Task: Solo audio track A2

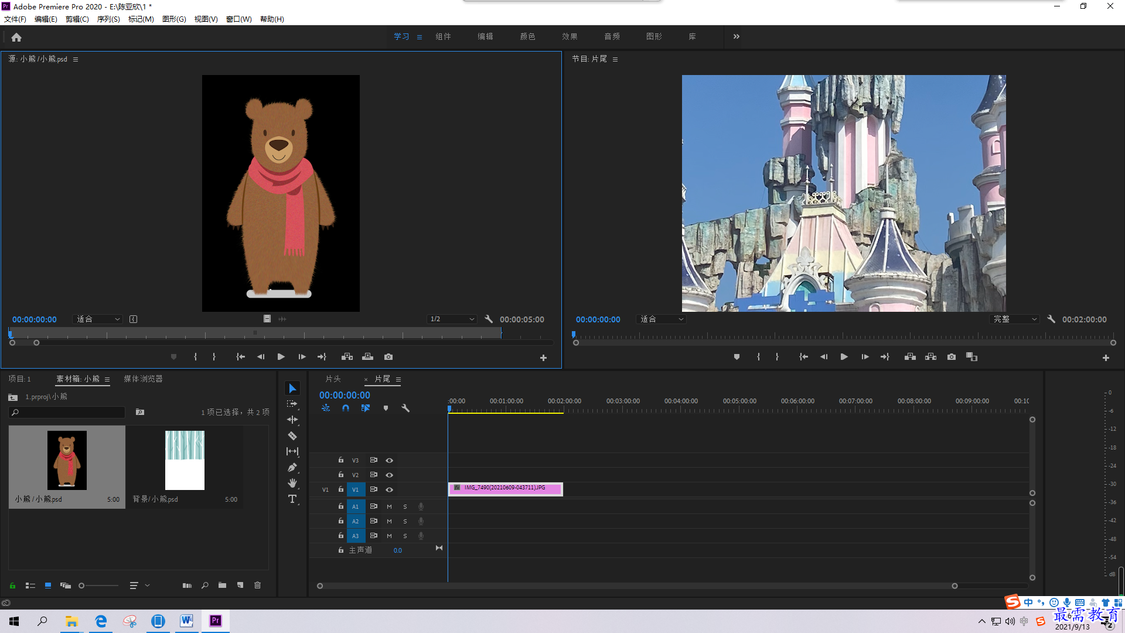Action: (x=405, y=521)
